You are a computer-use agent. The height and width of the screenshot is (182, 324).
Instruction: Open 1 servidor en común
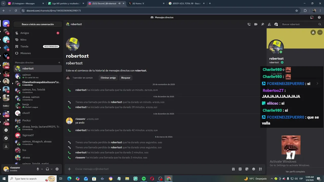(x=79, y=78)
